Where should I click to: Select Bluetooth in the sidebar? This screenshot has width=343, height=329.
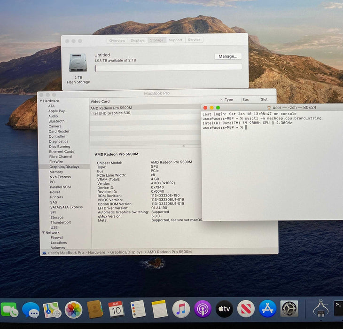(56, 121)
